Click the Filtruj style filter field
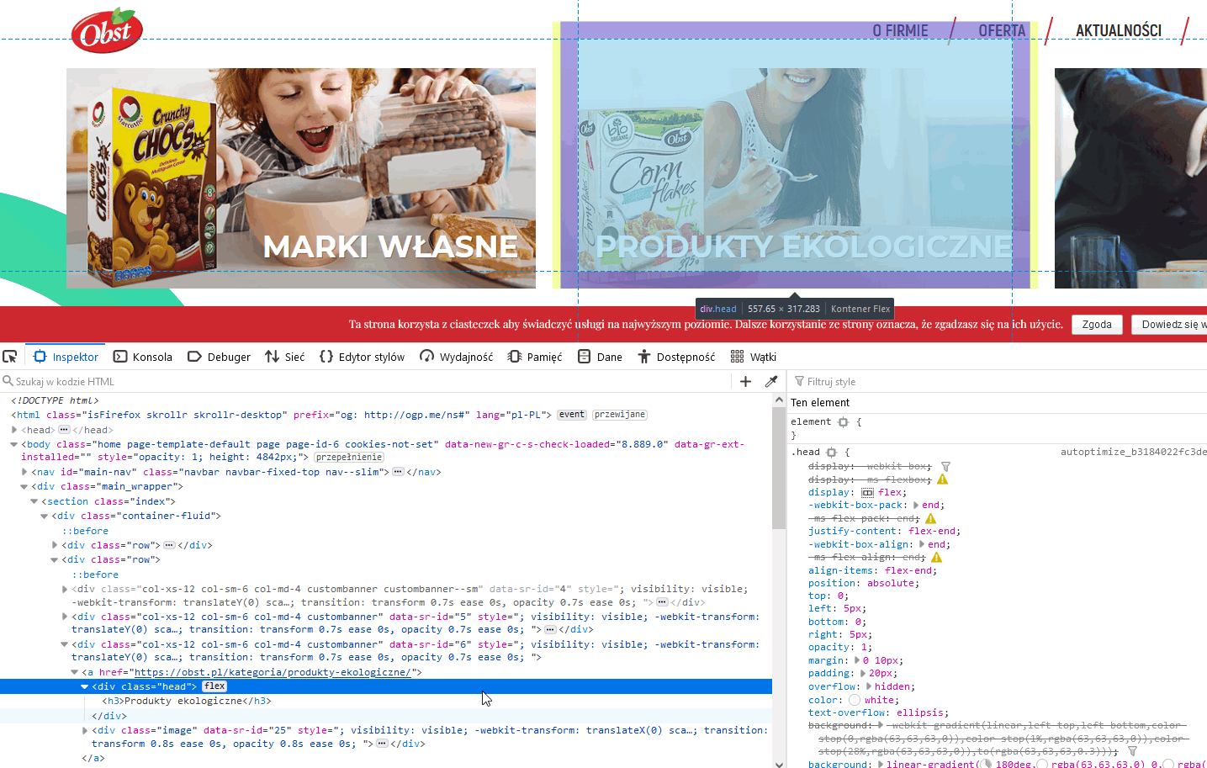The image size is (1207, 768). (x=999, y=381)
